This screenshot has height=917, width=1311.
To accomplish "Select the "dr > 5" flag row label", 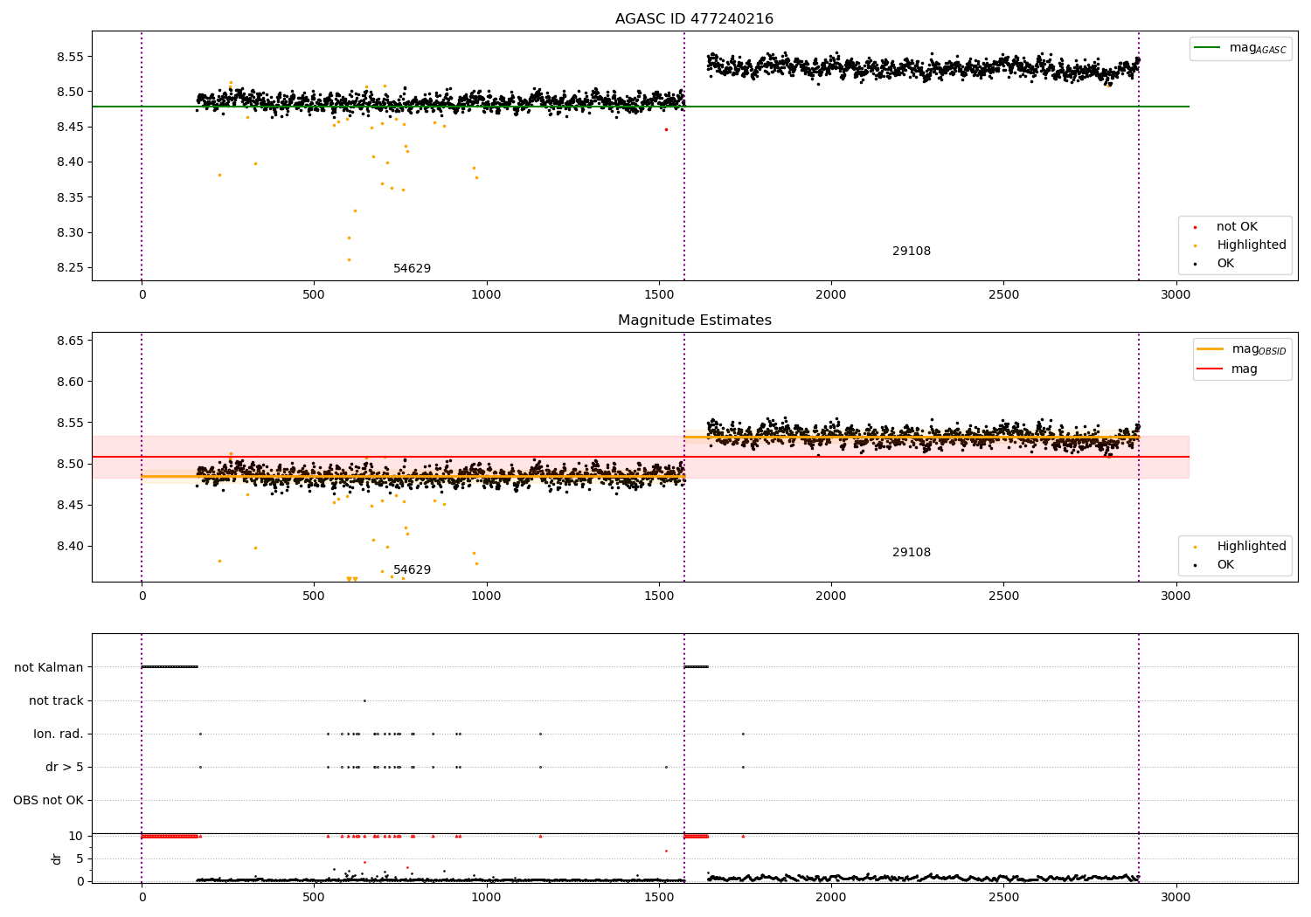I will tap(65, 768).
